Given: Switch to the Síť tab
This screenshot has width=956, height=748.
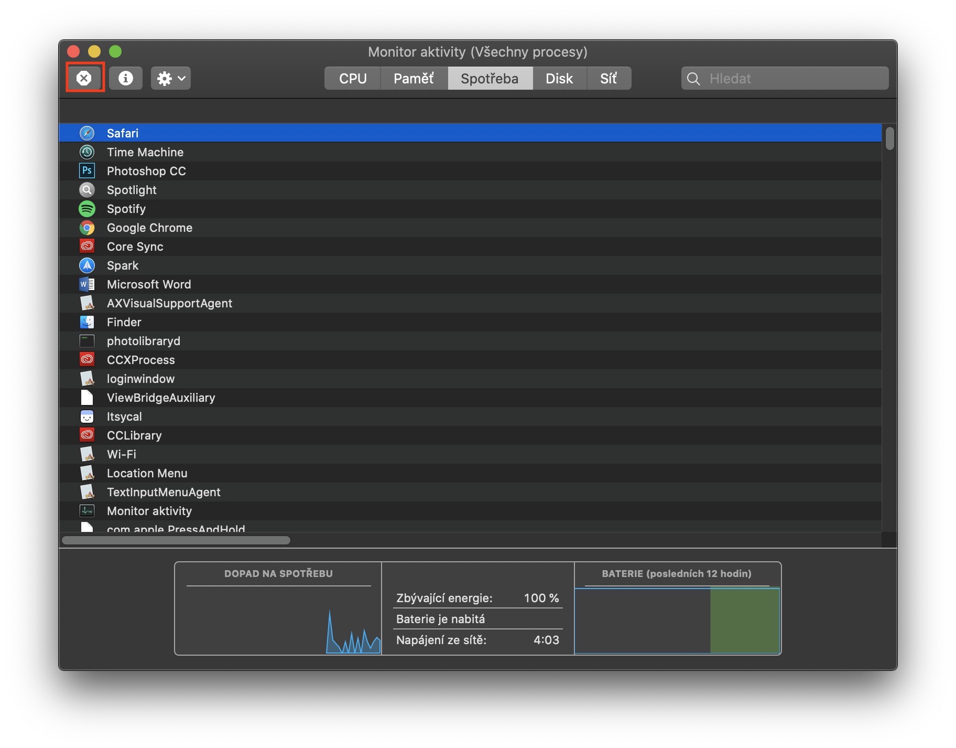Looking at the screenshot, I should click(609, 78).
